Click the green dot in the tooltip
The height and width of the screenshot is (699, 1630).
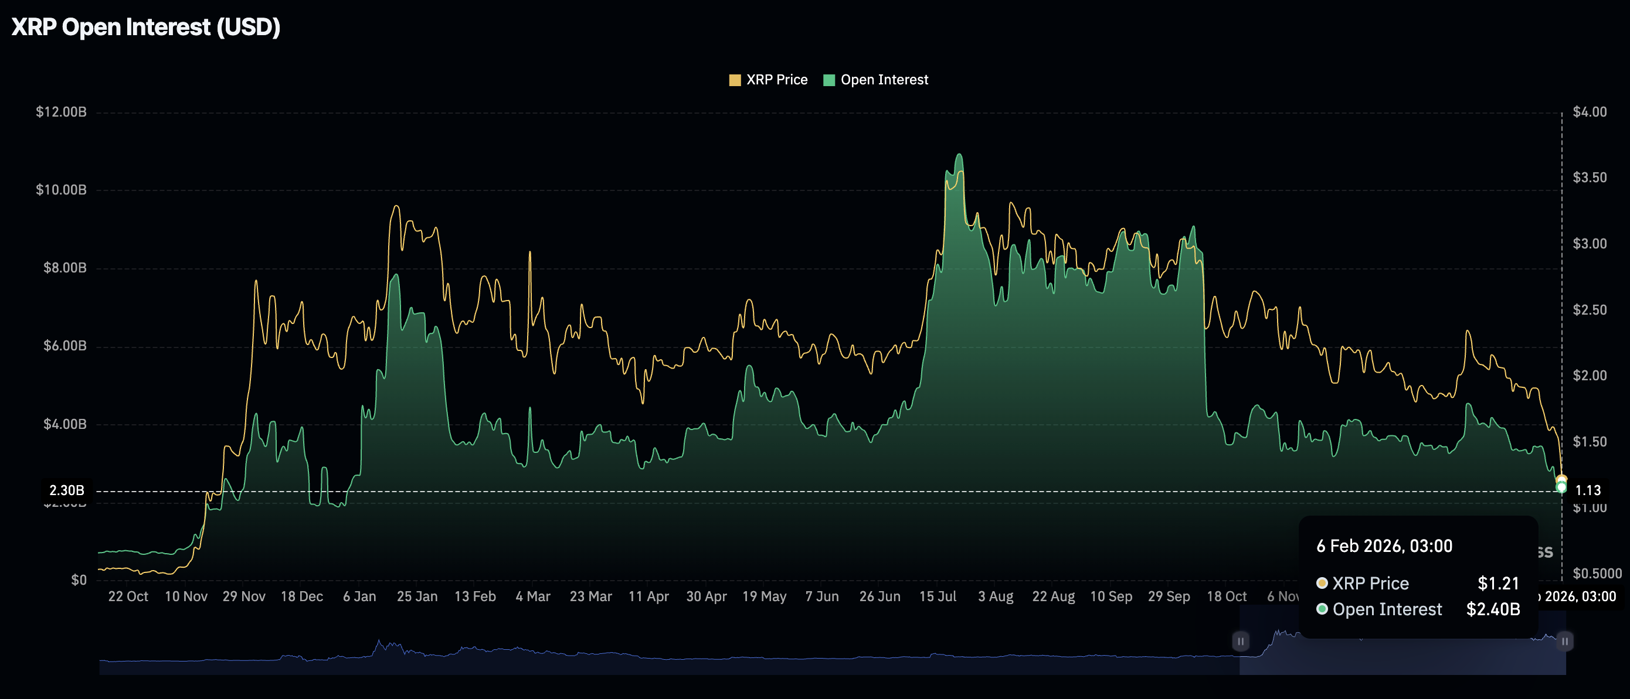coord(1322,609)
